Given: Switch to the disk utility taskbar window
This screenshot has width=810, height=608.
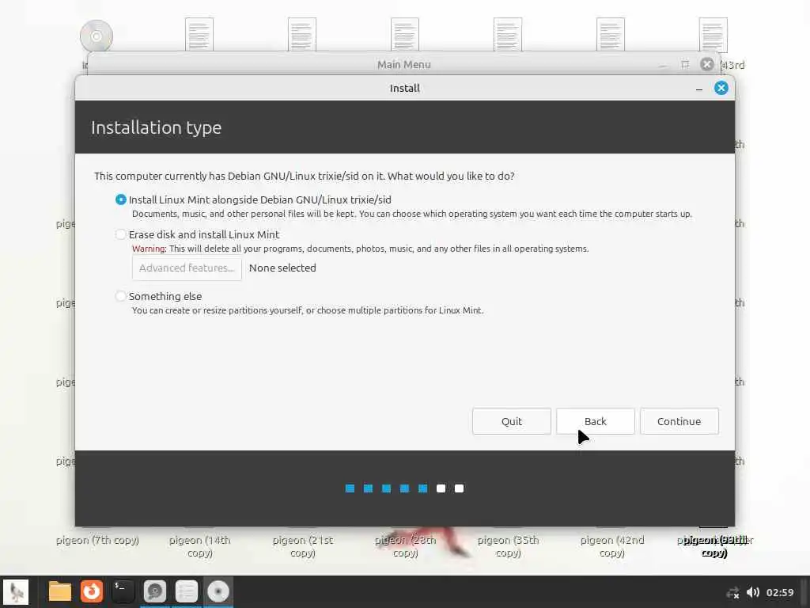Looking at the screenshot, I should click(154, 591).
